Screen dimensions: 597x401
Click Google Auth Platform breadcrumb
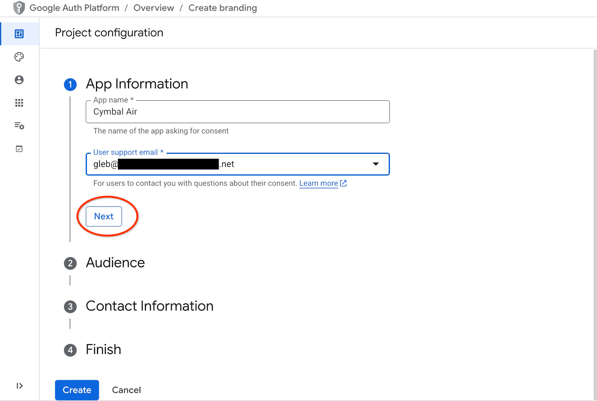click(74, 8)
